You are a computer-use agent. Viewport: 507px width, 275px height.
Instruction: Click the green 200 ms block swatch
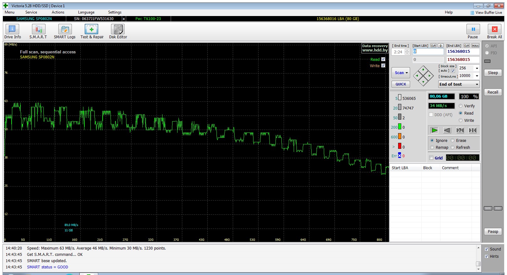click(400, 127)
